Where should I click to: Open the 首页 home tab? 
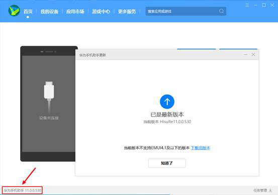pos(28,12)
